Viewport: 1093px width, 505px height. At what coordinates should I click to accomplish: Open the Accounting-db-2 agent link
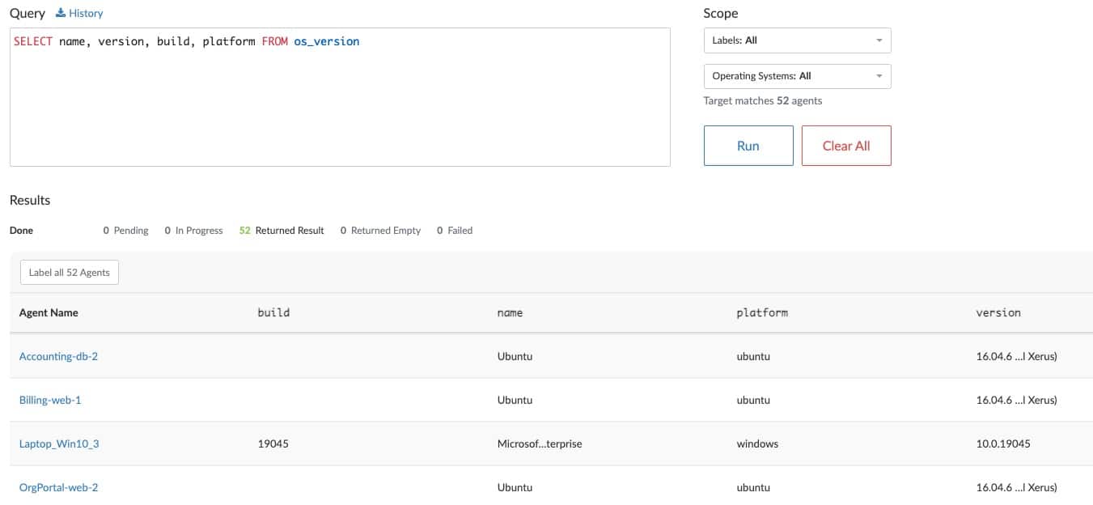click(x=58, y=356)
